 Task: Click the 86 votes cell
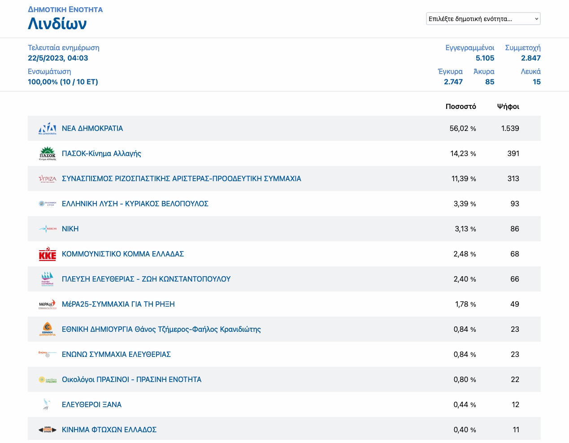pos(515,229)
